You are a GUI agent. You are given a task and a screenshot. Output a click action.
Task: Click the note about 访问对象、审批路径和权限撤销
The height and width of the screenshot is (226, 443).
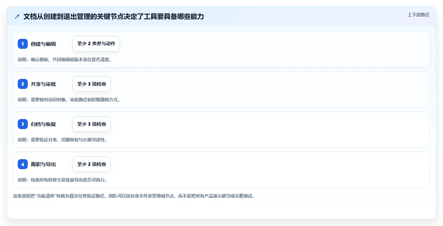69,100
